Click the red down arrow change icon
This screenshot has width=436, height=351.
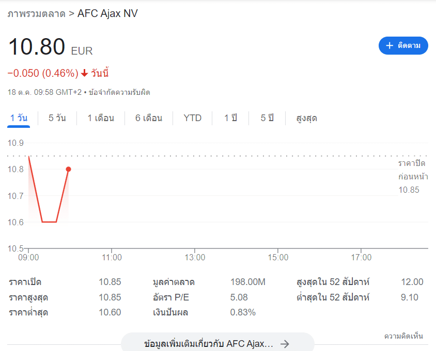tap(84, 73)
